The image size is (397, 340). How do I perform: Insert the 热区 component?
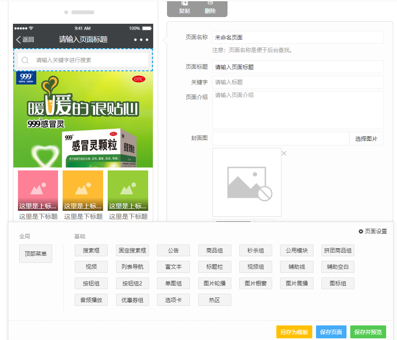click(215, 300)
